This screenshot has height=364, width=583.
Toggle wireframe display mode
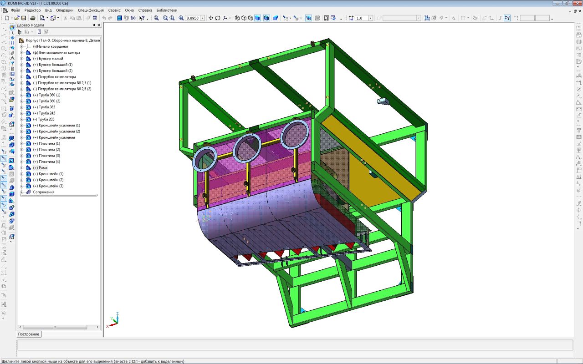237,18
